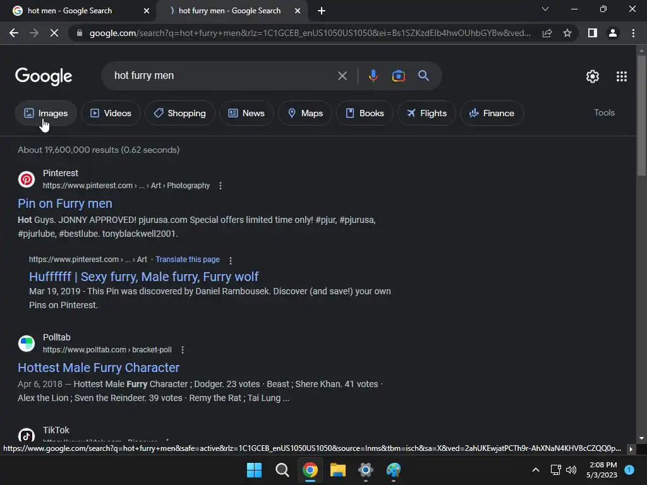Image resolution: width=647 pixels, height=485 pixels.
Task: Open Google quick settings gear
Action: click(x=593, y=76)
